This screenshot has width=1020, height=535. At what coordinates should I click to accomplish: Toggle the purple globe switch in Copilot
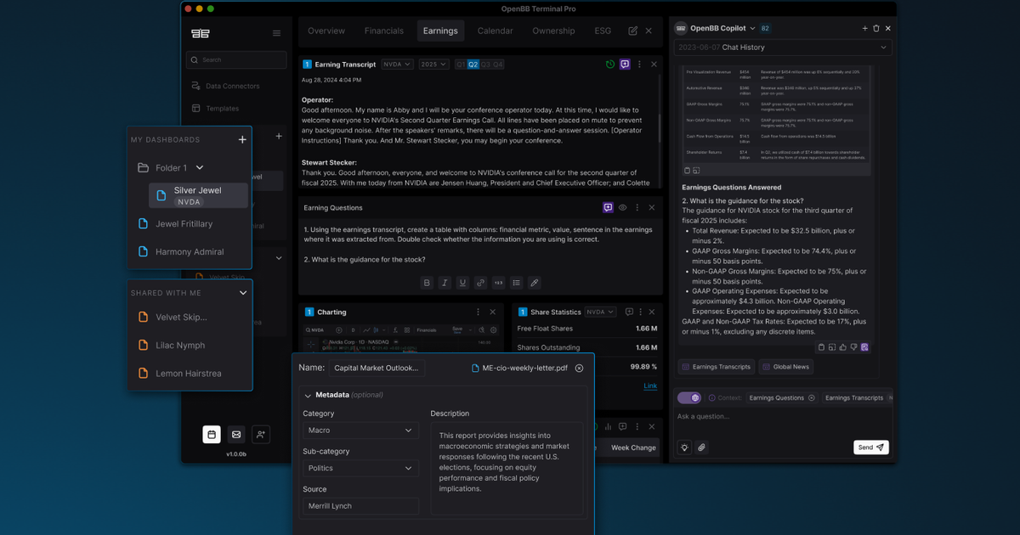pos(688,397)
